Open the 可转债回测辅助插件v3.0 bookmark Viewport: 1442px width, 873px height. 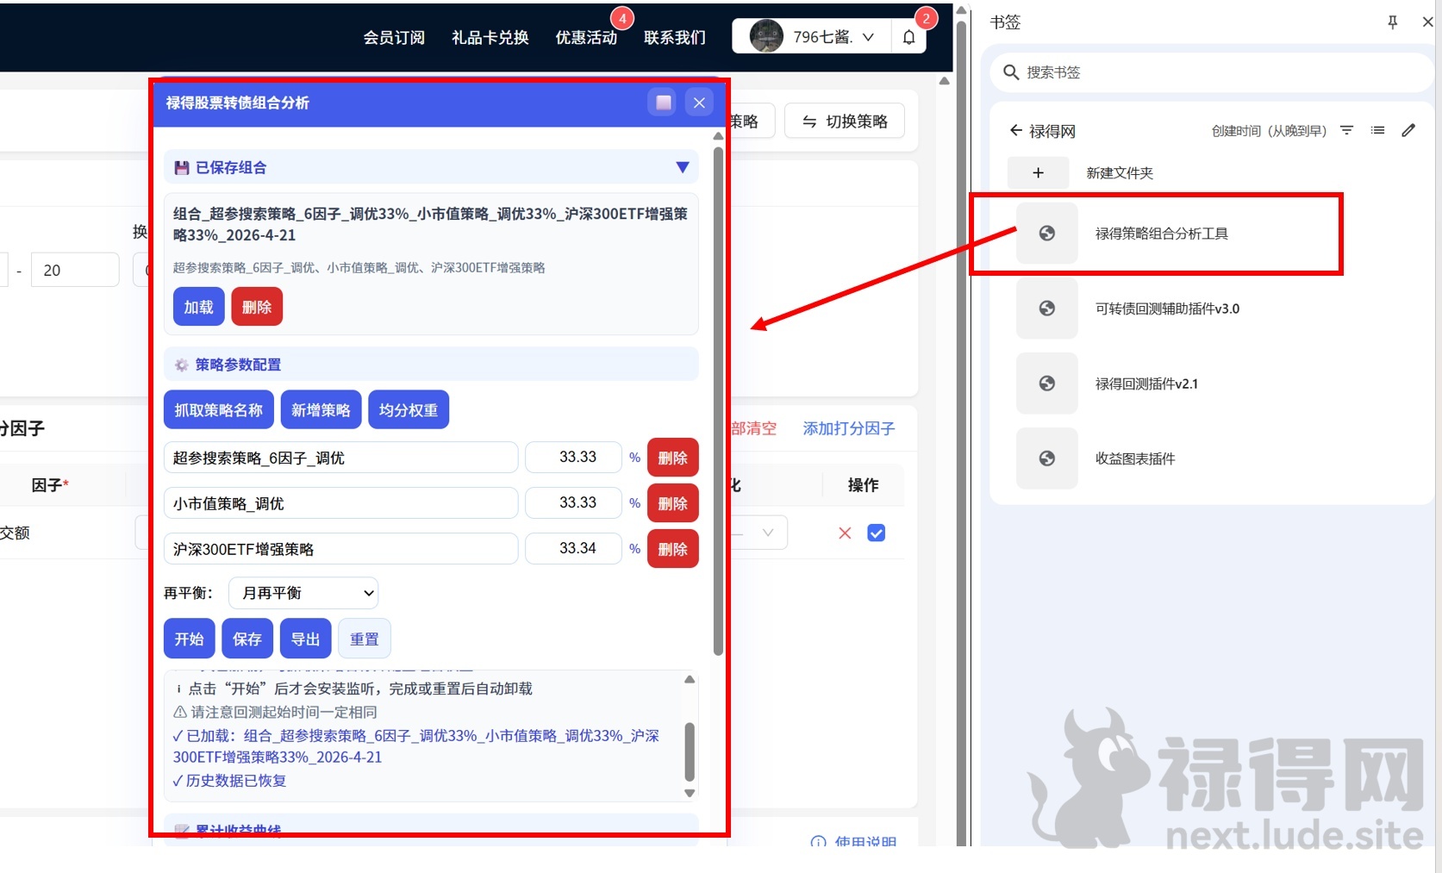point(1168,309)
